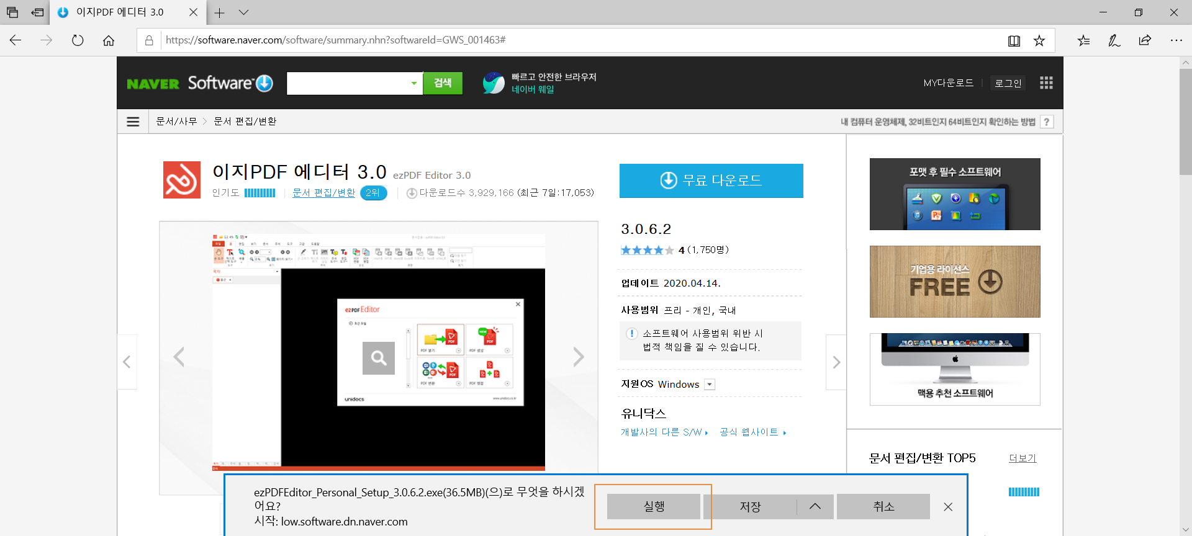This screenshot has height=536, width=1192.
Task: Add page to favorites with star icon
Action: [x=1039, y=40]
